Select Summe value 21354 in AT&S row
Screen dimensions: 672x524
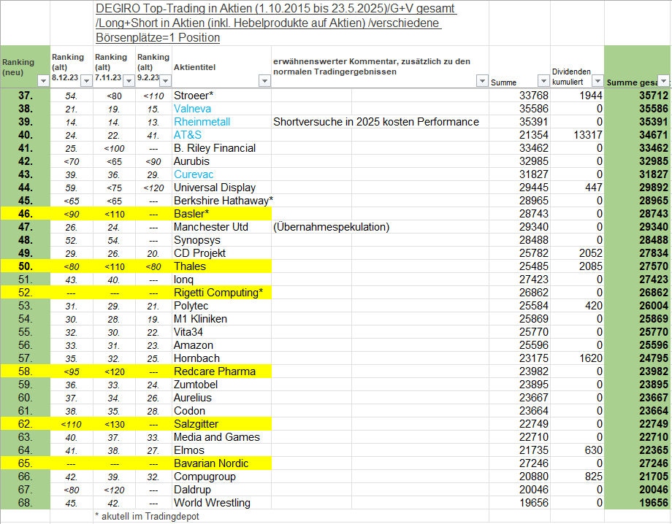pyautogui.click(x=533, y=135)
